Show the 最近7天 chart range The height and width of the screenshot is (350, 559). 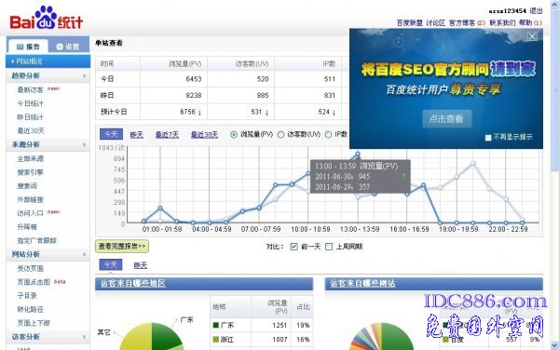pos(167,135)
